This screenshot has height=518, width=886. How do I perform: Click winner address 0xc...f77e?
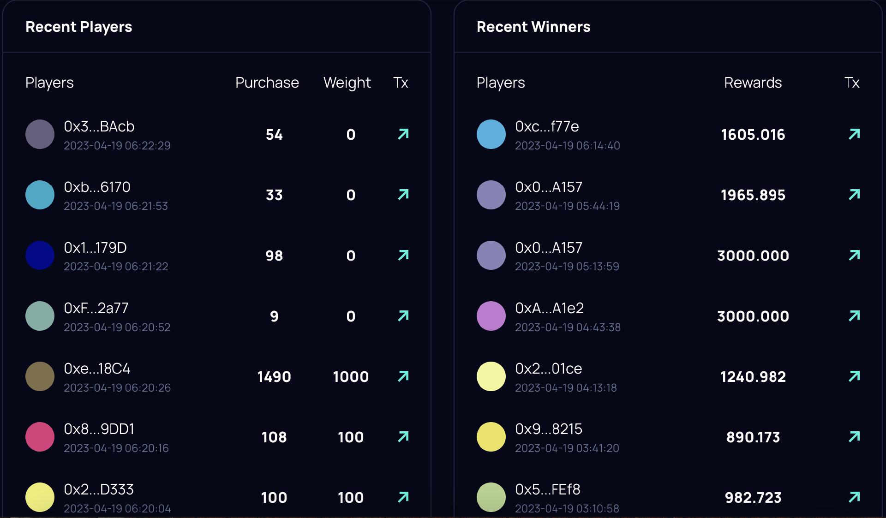(547, 126)
